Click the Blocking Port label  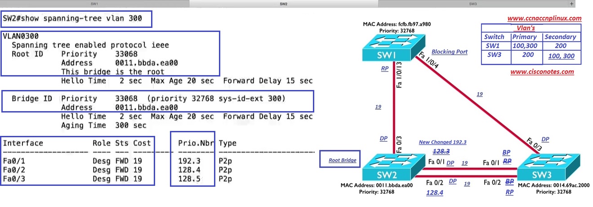pyautogui.click(x=450, y=52)
